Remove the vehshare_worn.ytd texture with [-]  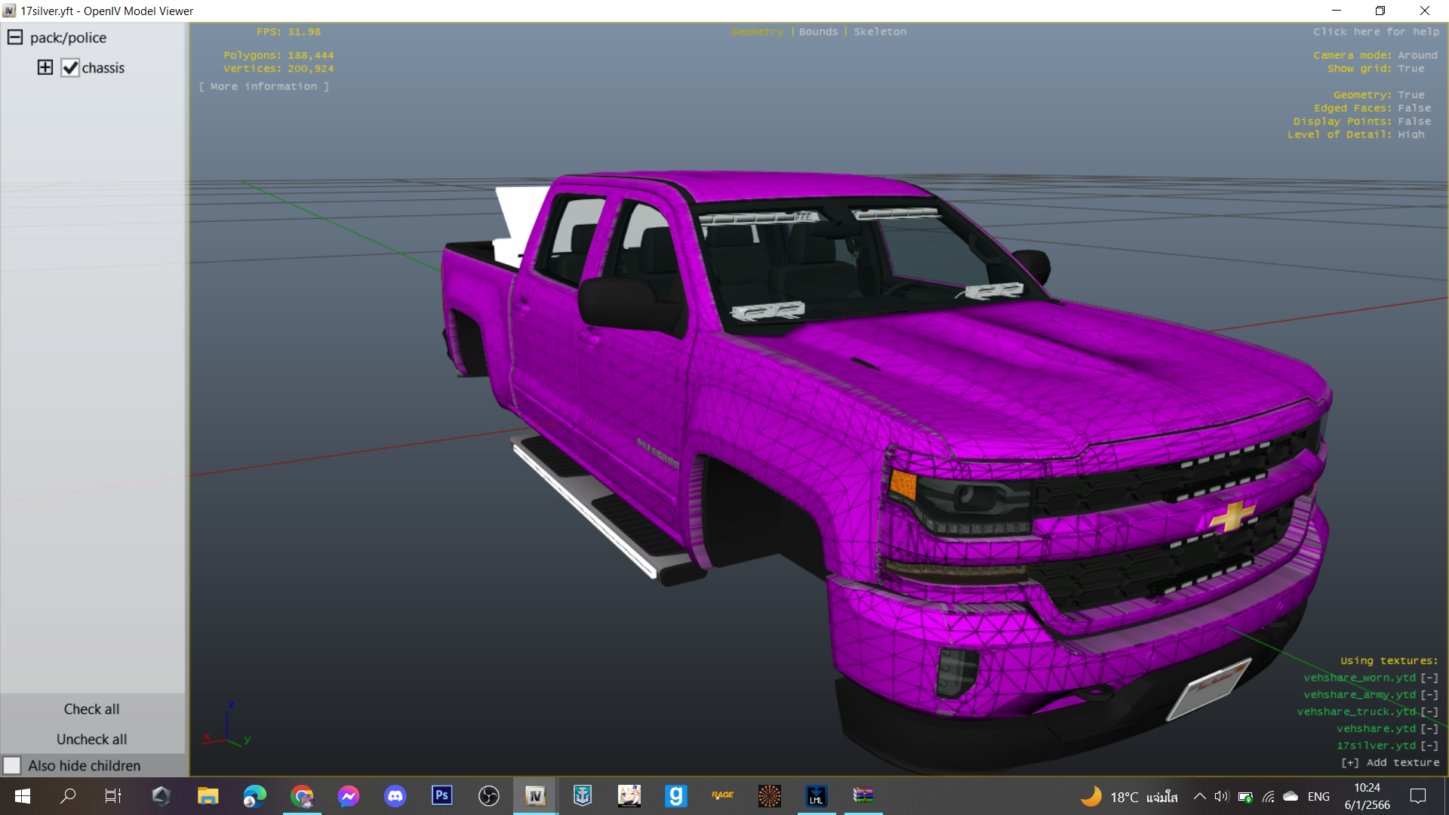point(1429,678)
